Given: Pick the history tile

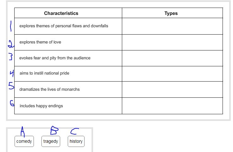Looking at the screenshot, I should (76, 141).
